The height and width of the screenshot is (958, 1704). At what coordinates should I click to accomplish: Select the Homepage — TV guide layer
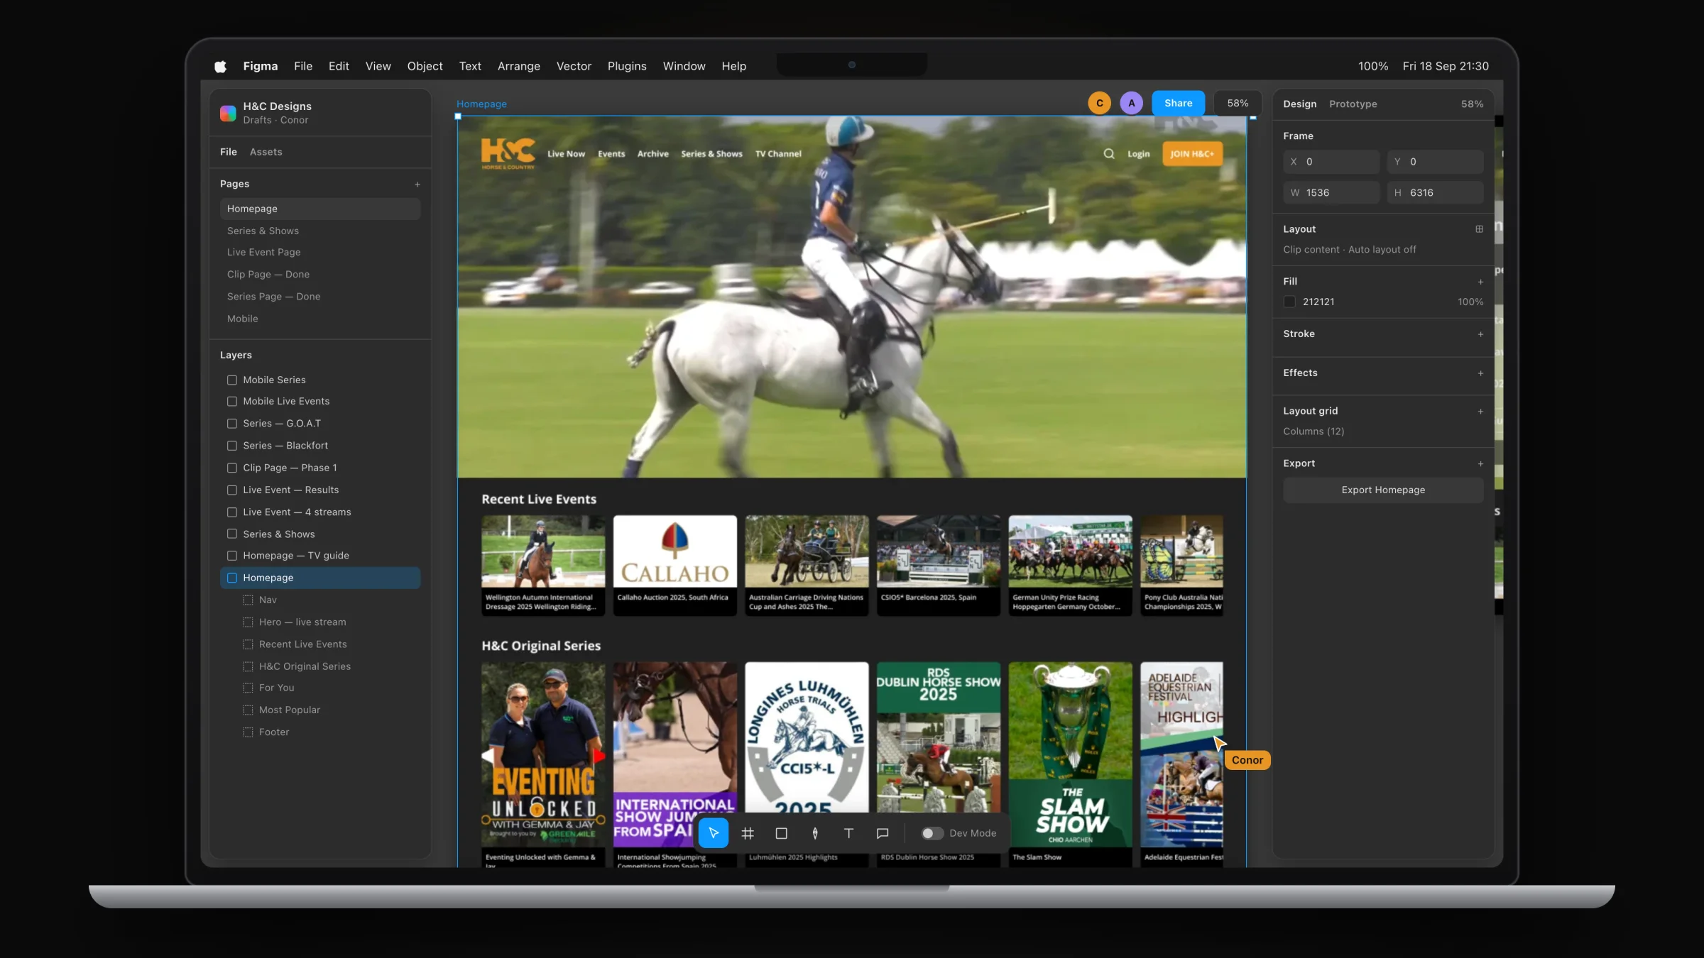[x=319, y=556]
